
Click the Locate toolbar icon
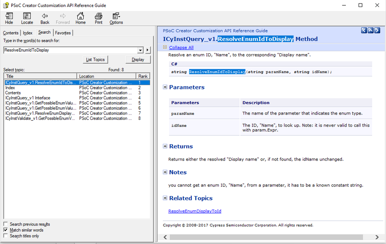coord(27,19)
